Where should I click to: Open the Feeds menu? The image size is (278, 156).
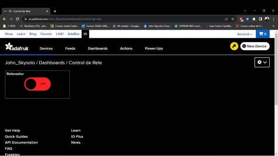point(70,49)
